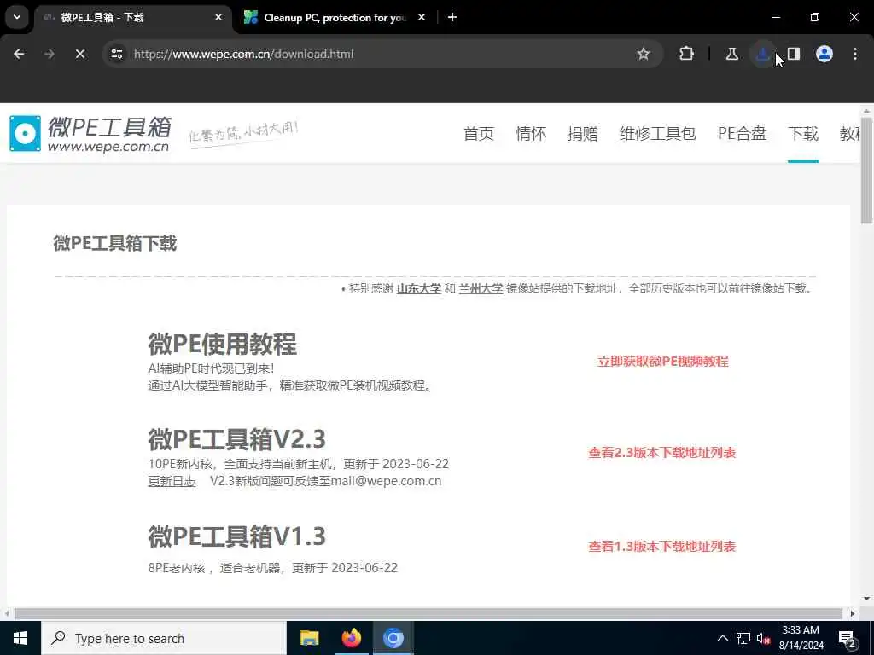Click the 微PE使用教程 heading
874x655 pixels.
[223, 344]
